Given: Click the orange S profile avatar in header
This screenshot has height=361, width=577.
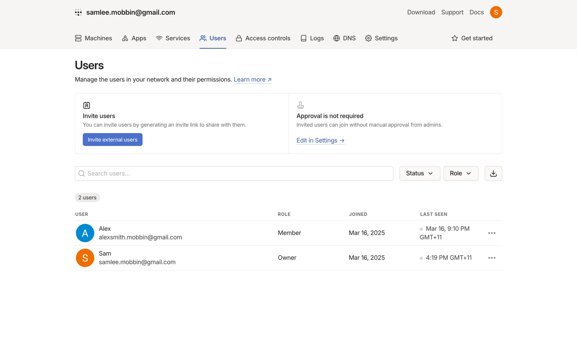Looking at the screenshot, I should [x=496, y=12].
